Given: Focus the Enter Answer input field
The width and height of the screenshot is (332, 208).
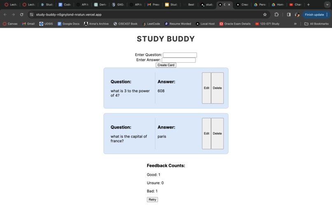Looking at the screenshot, I should click(x=178, y=60).
